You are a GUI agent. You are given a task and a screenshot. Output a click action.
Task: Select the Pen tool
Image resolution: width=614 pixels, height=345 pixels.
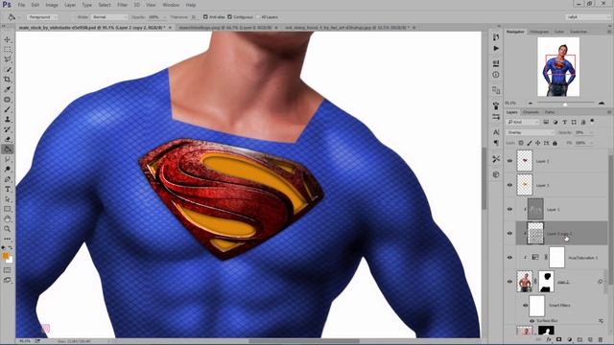[8, 179]
